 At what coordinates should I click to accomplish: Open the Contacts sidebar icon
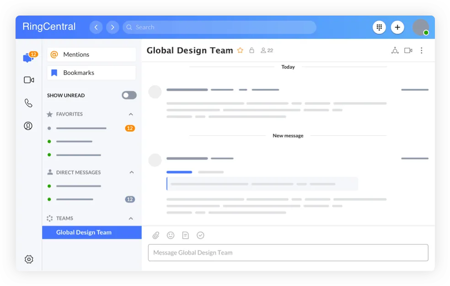coord(28,126)
